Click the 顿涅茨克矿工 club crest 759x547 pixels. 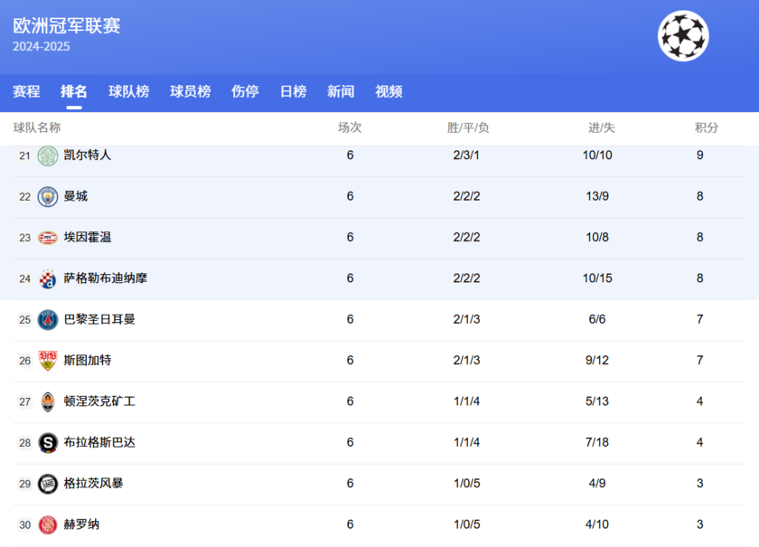pyautogui.click(x=46, y=401)
